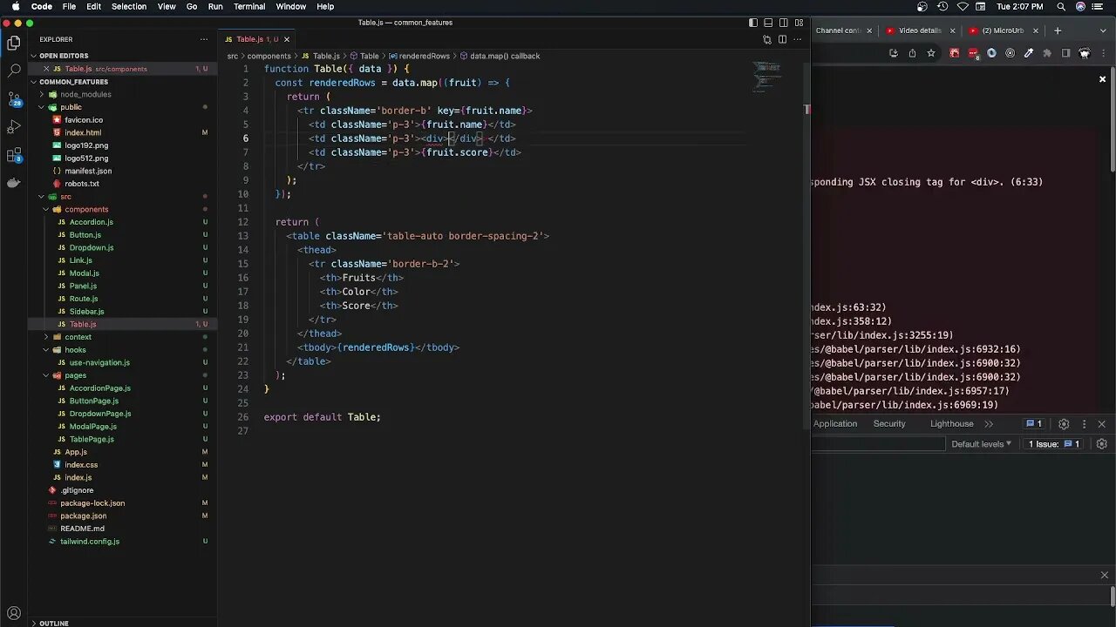Open the Search view in activity bar
The height and width of the screenshot is (627, 1116).
click(x=13, y=71)
